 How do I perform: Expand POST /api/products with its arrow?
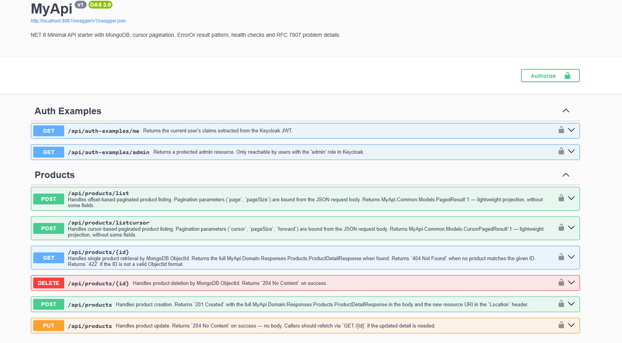coord(571,304)
